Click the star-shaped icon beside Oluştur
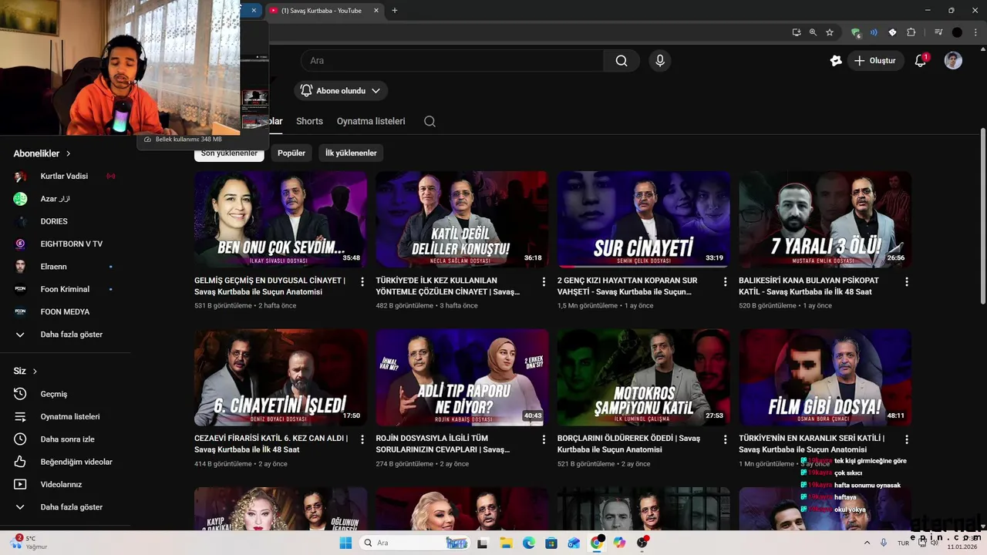987x555 pixels. 836,61
